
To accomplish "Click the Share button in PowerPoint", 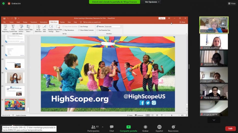I will pos(182,22).
